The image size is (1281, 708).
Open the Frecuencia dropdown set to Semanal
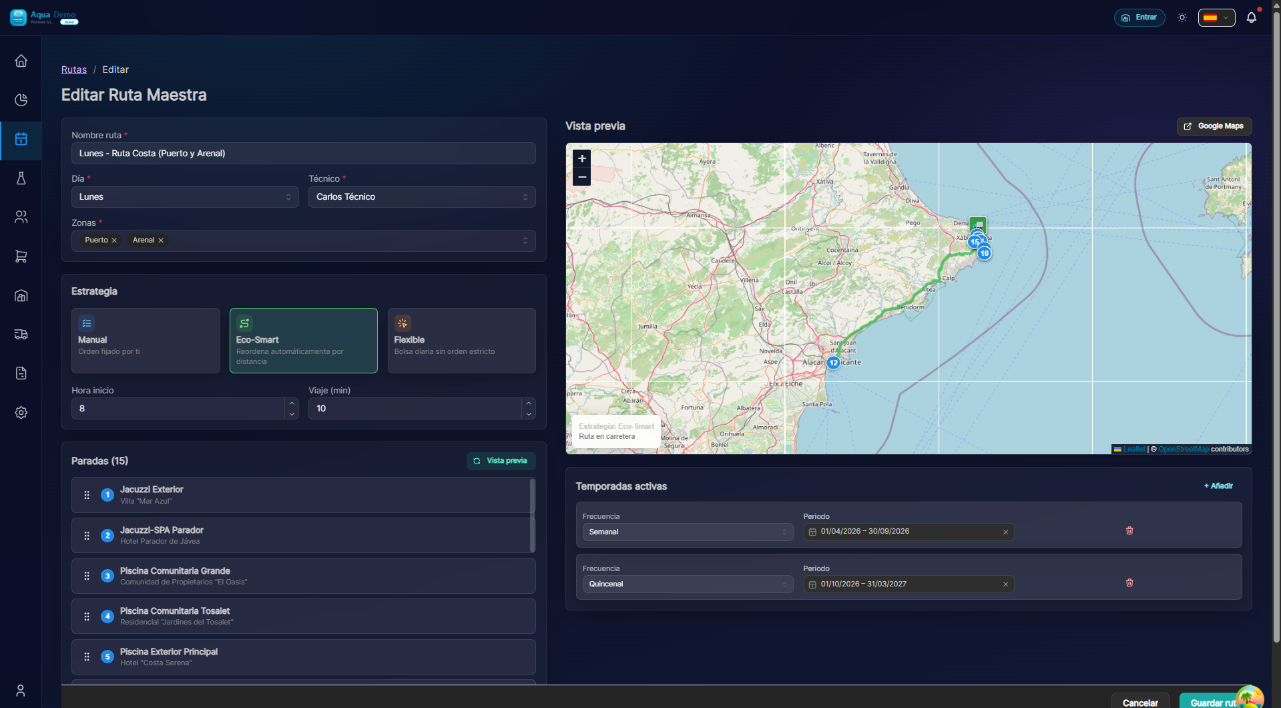coord(688,532)
